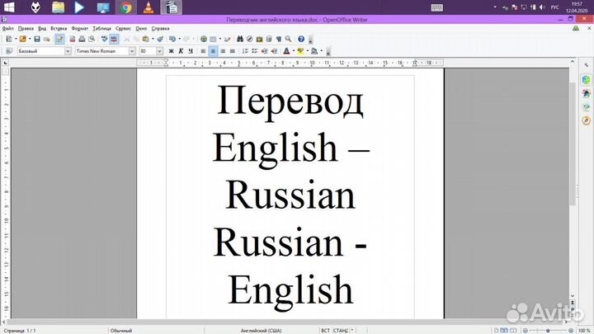Image resolution: width=594 pixels, height=334 pixels.
Task: Toggle Underline formatting (Ч)
Action: 191,51
